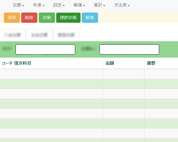Click the green 印刷 button
The image size is (178, 142).
(x=47, y=18)
